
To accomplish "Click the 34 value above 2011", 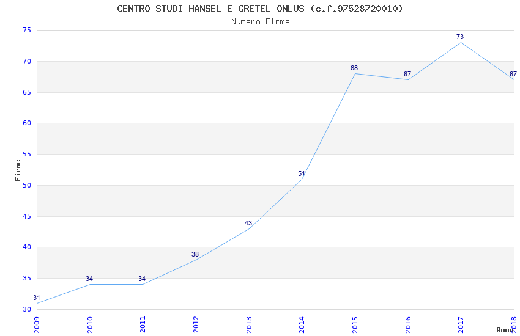I will [142, 279].
